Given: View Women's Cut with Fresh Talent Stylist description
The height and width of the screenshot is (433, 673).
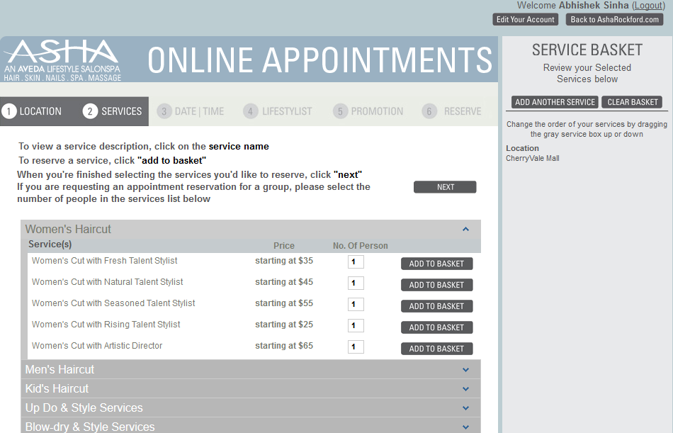Looking at the screenshot, I should point(105,261).
